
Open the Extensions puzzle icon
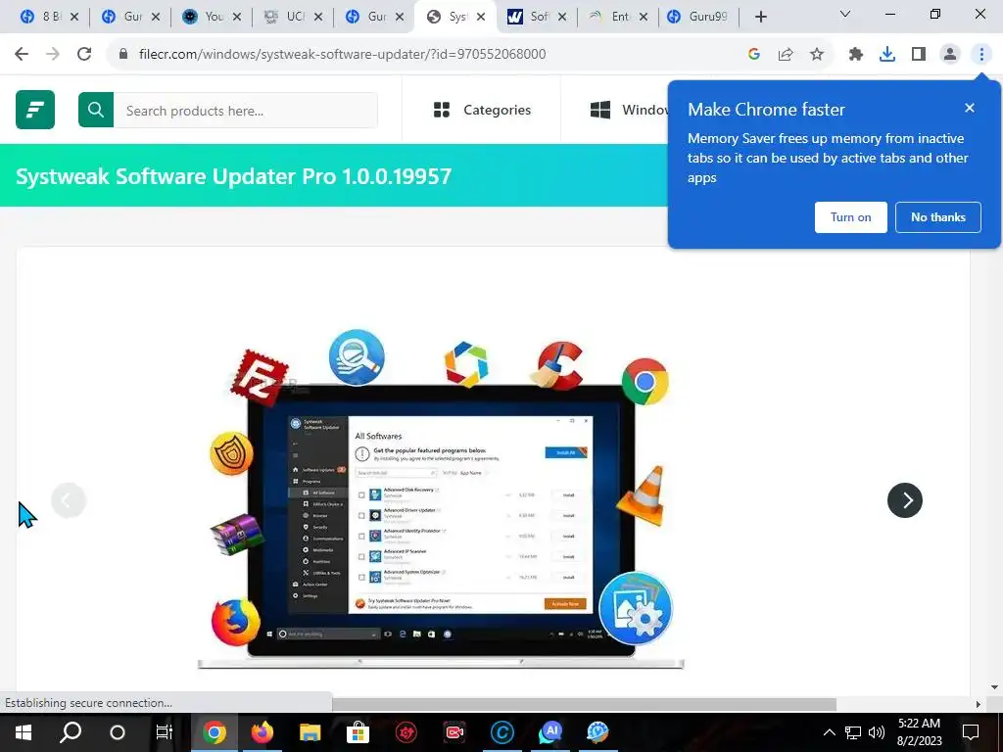coord(856,55)
